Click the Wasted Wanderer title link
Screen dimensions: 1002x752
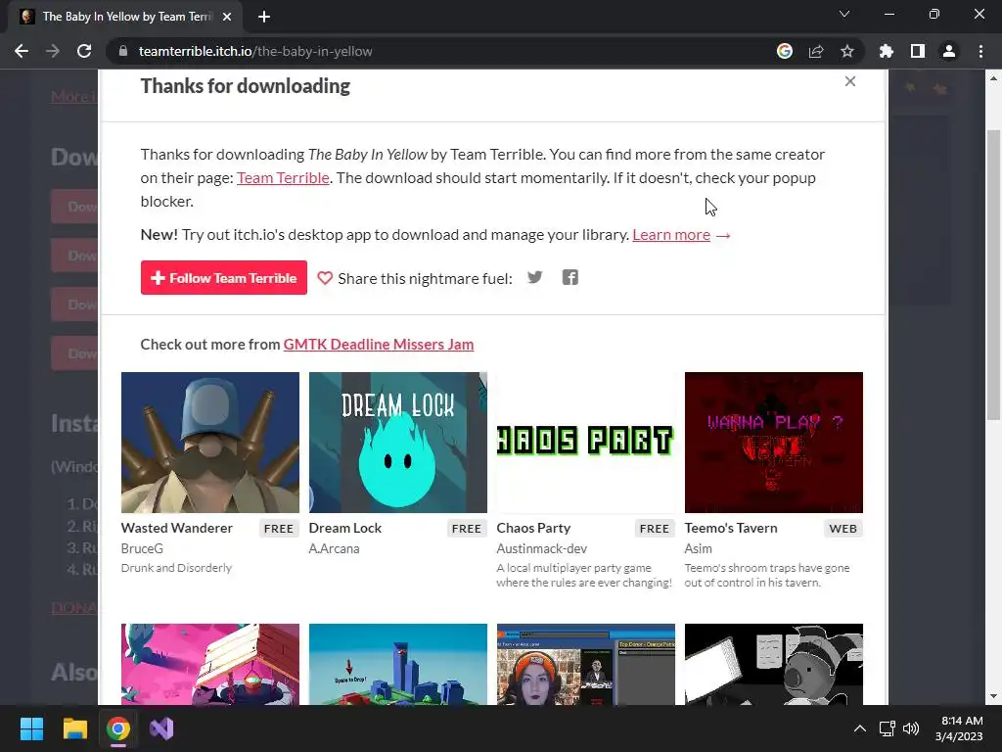point(177,528)
